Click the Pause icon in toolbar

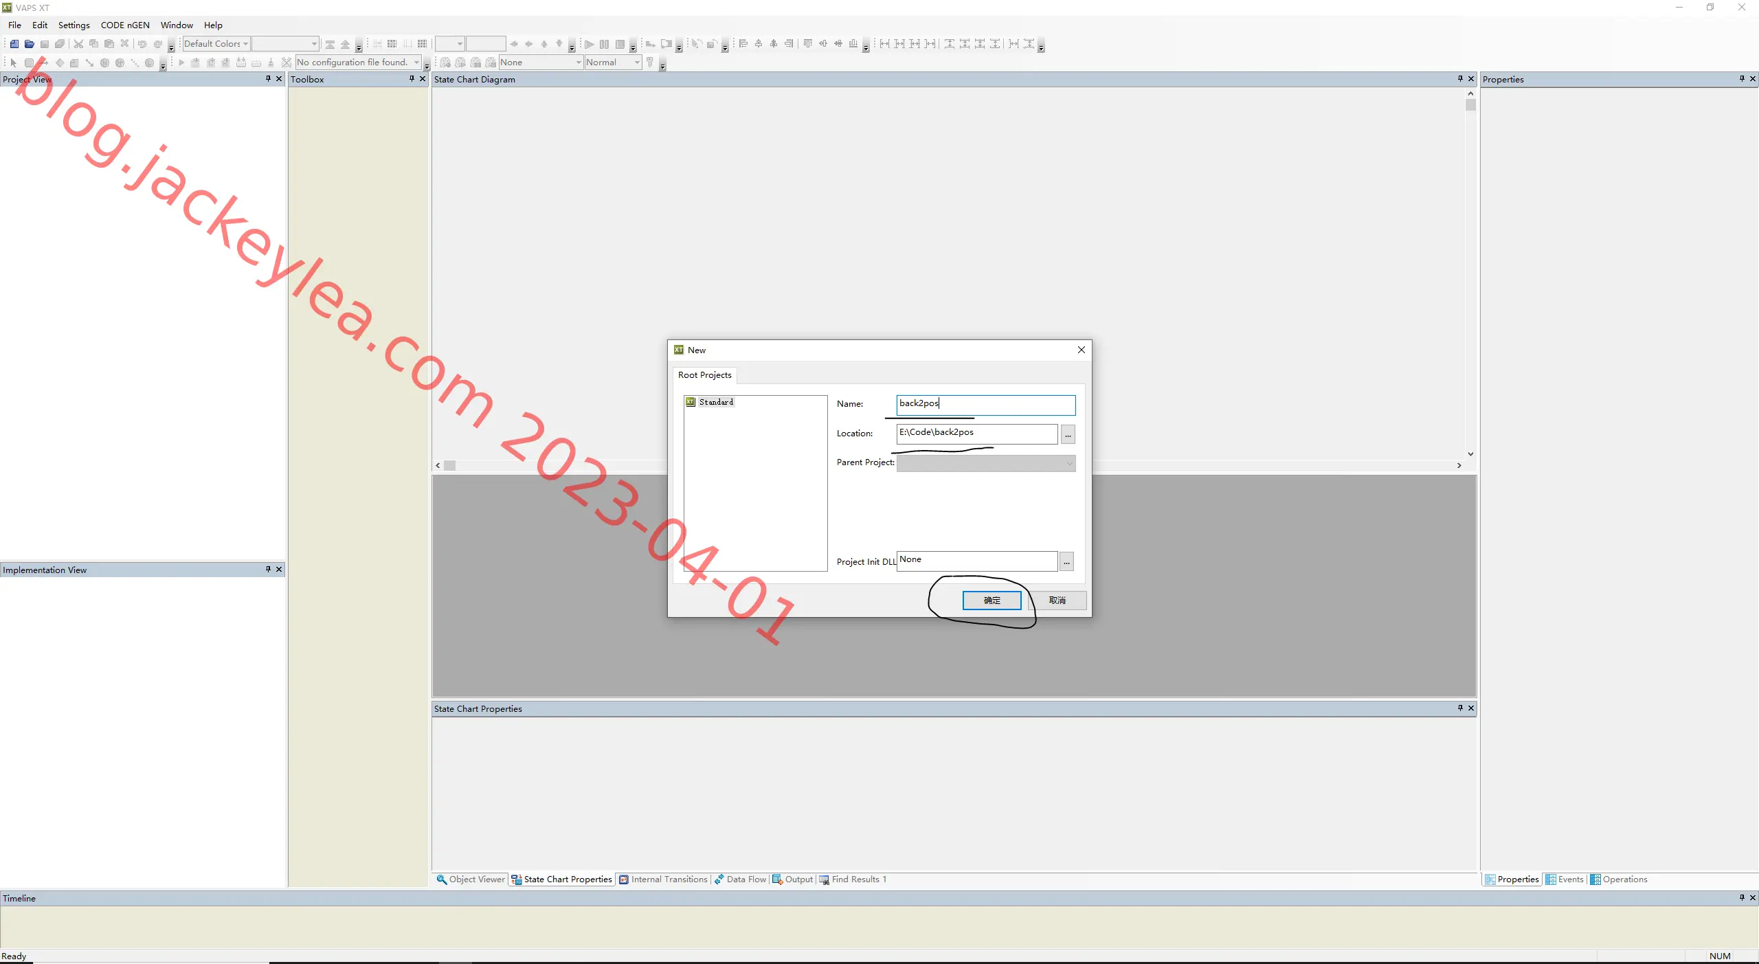click(604, 44)
